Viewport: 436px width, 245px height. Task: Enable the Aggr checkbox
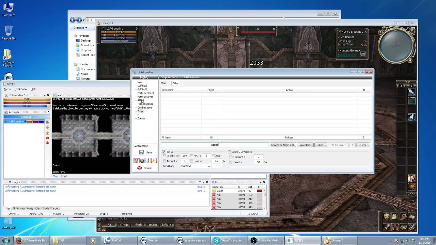pyautogui.click(x=213, y=156)
